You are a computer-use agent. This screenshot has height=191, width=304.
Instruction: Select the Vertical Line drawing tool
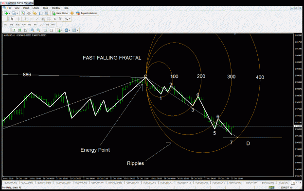25,19
